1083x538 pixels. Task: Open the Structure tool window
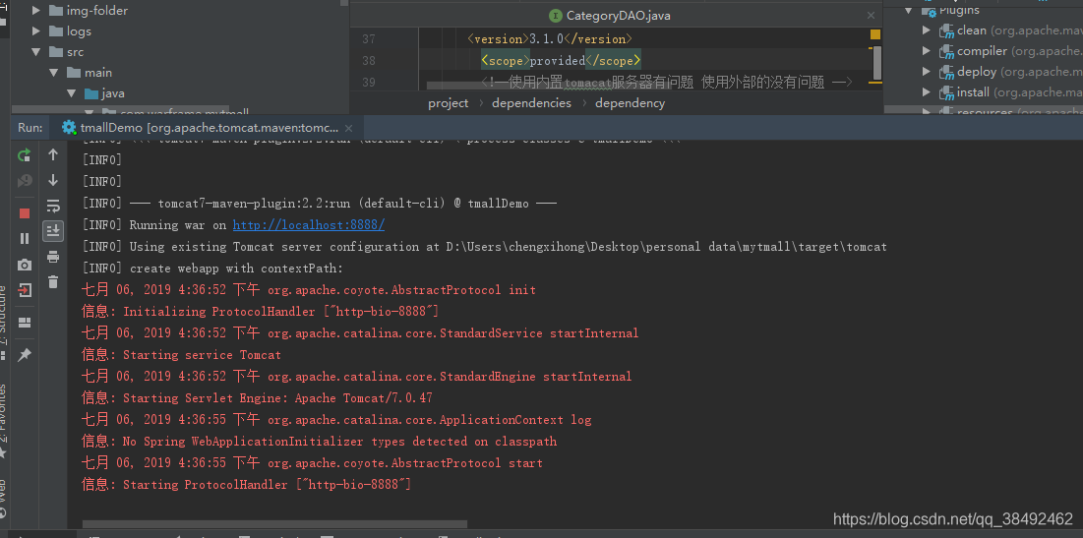coord(4,314)
